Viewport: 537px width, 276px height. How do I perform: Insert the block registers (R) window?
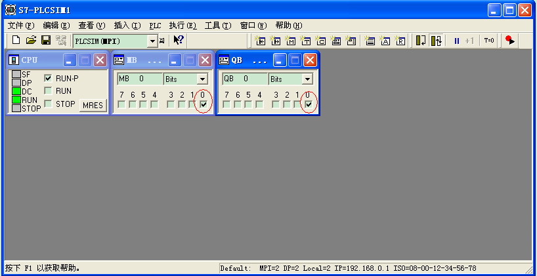click(x=400, y=41)
